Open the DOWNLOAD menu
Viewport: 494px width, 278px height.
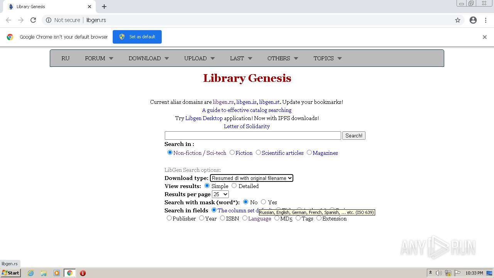point(149,58)
